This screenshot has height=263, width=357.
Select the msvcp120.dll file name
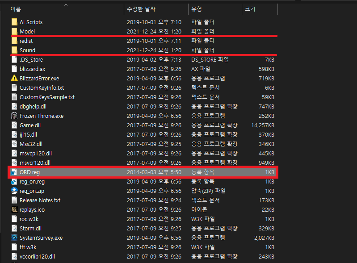coord(35,153)
